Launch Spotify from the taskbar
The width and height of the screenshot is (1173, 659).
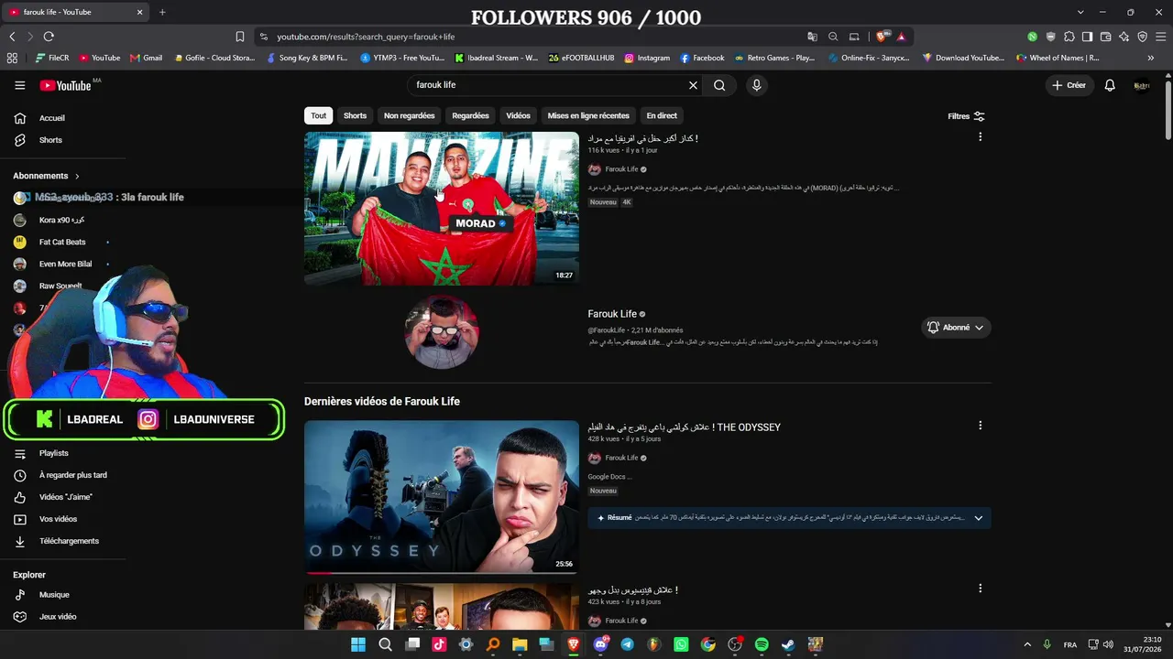[x=762, y=644]
